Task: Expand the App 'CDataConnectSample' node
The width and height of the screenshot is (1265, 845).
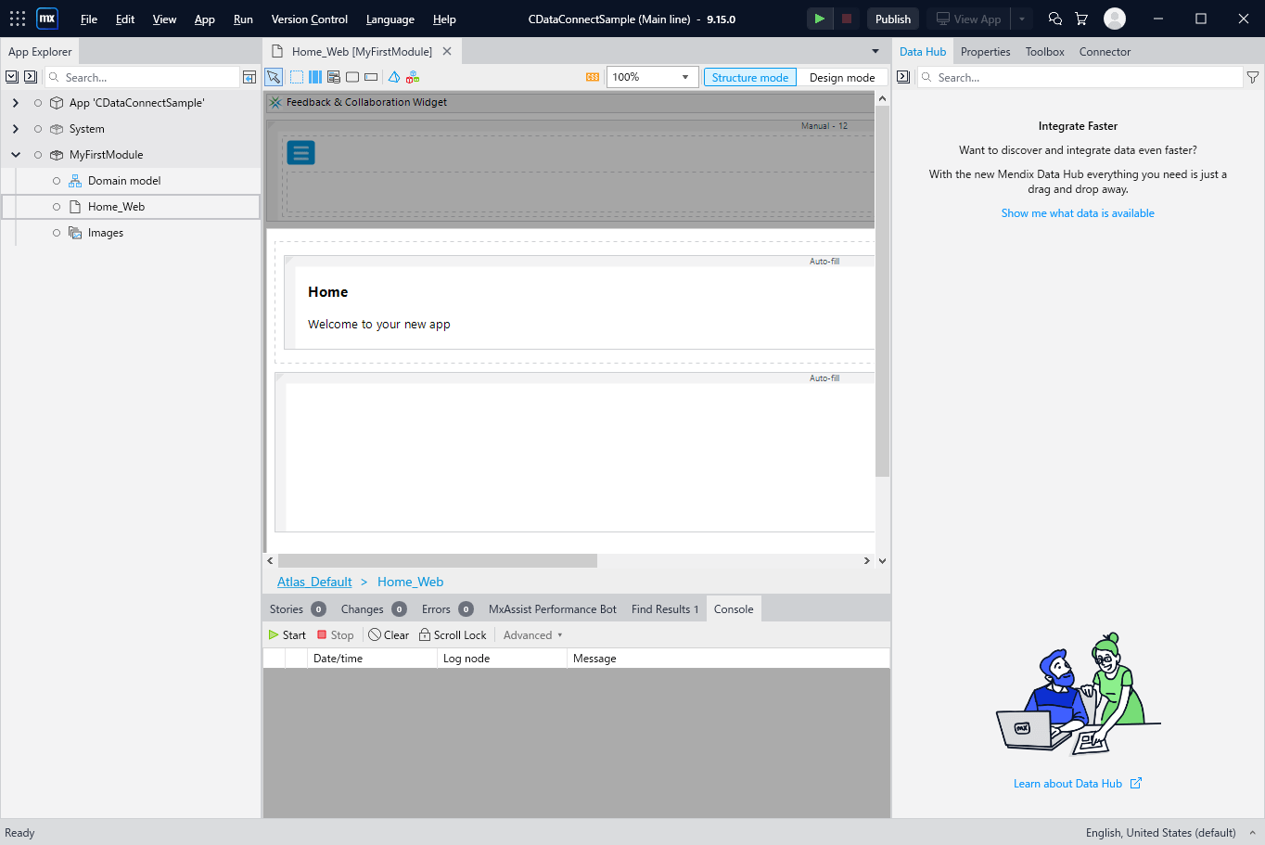Action: (16, 103)
